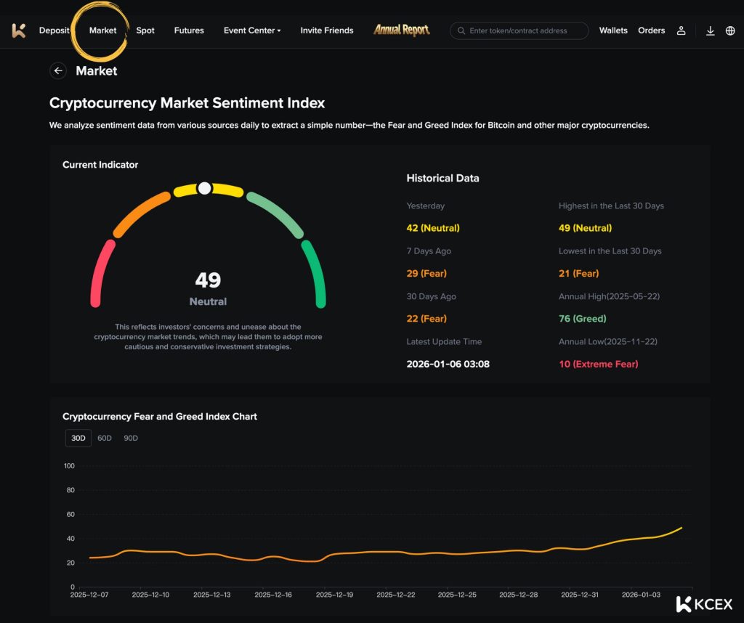Switch chart to 90D range
744x623 pixels.
pyautogui.click(x=131, y=438)
